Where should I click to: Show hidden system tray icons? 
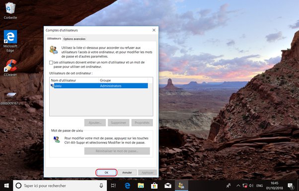[238, 186]
